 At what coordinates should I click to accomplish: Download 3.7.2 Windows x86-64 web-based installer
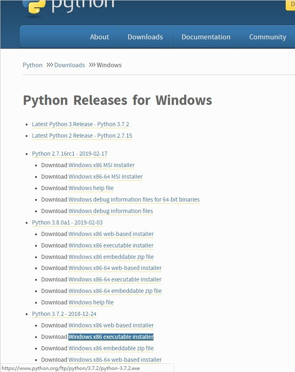click(x=115, y=360)
